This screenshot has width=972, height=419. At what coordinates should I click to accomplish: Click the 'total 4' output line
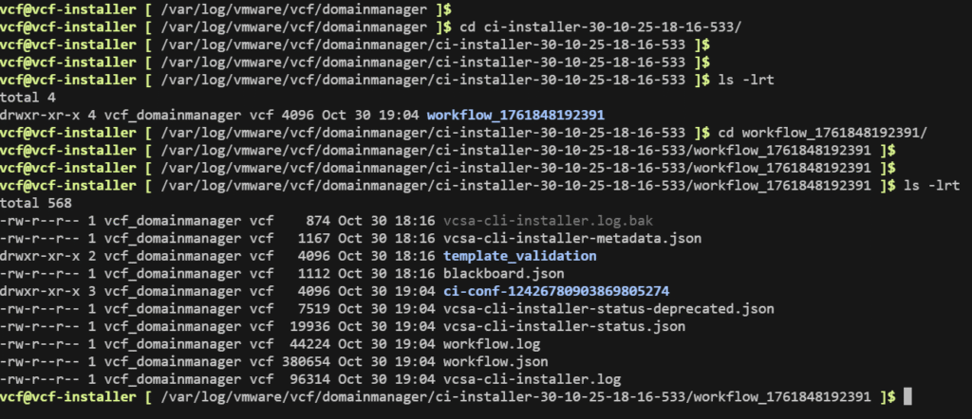point(28,97)
